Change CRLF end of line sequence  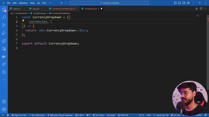tap(149, 115)
